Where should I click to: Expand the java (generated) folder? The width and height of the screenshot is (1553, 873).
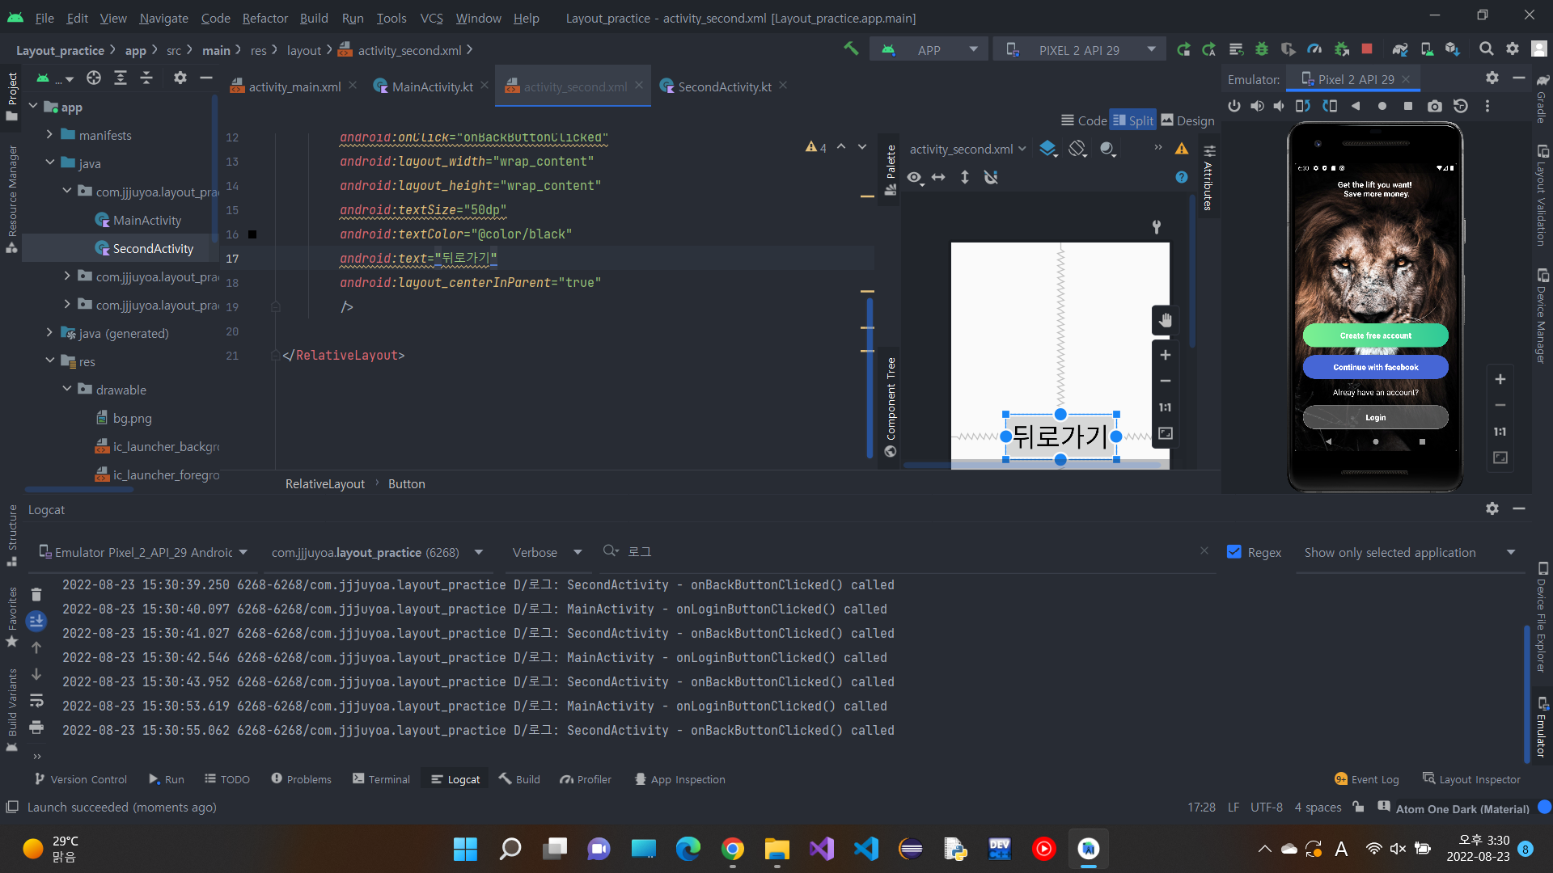(x=49, y=333)
